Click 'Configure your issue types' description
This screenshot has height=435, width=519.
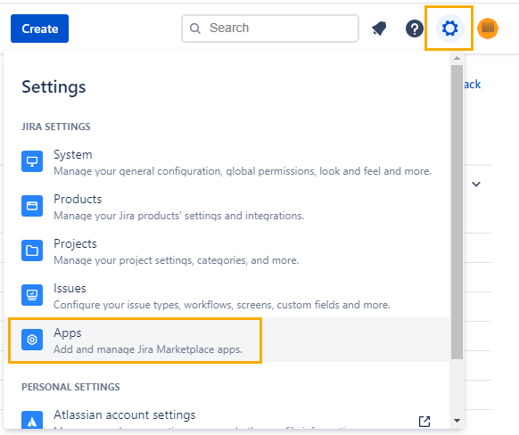222,305
